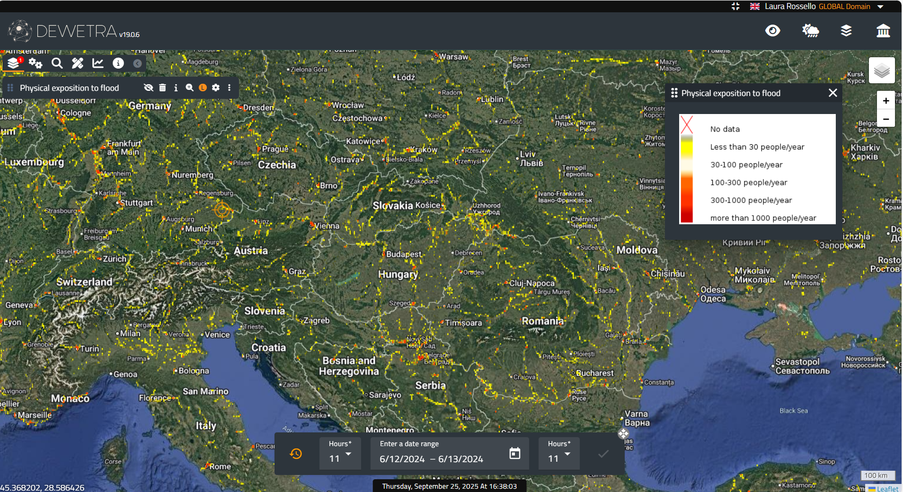This screenshot has width=903, height=492.
Task: Toggle visibility of Physical exposition to flood
Action: click(148, 88)
